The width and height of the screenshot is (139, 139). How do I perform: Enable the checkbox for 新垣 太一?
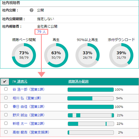pos(6,123)
